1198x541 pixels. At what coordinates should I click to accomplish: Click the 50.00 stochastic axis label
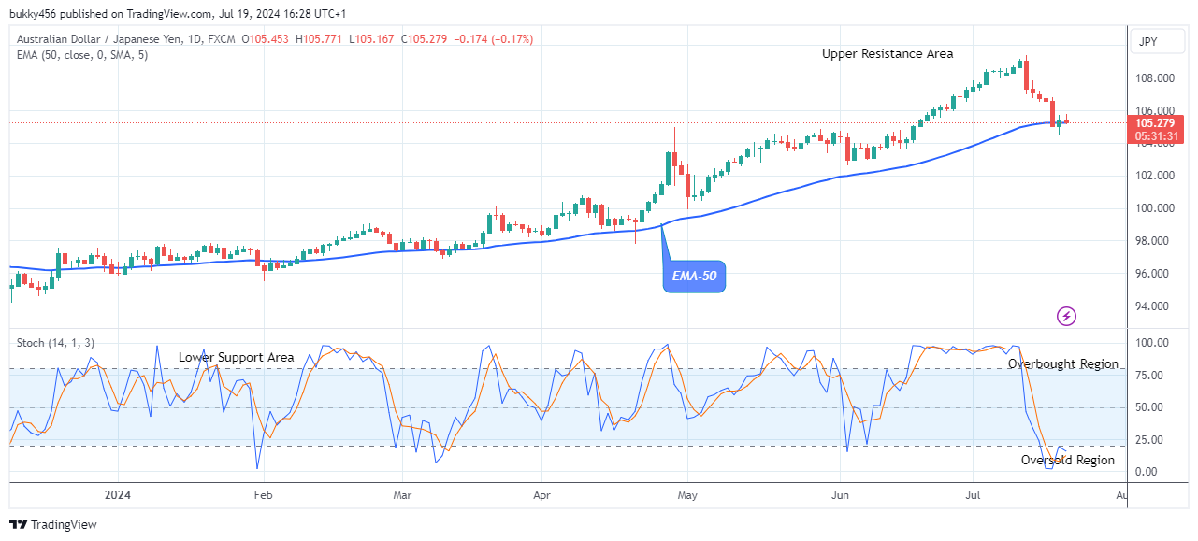click(1150, 408)
